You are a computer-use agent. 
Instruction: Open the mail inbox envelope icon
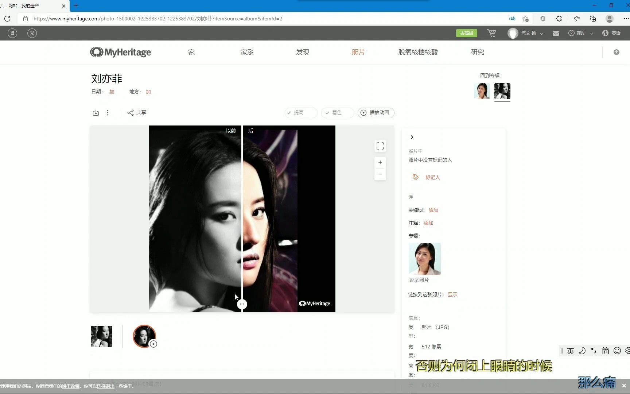click(x=556, y=33)
